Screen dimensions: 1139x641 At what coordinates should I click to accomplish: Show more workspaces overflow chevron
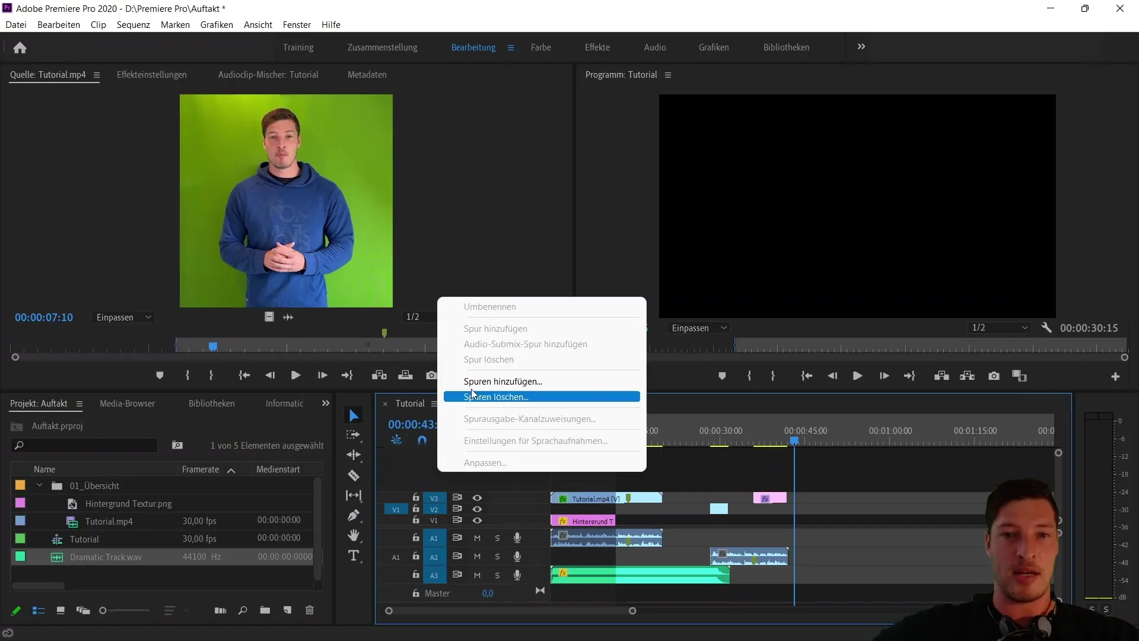click(861, 47)
